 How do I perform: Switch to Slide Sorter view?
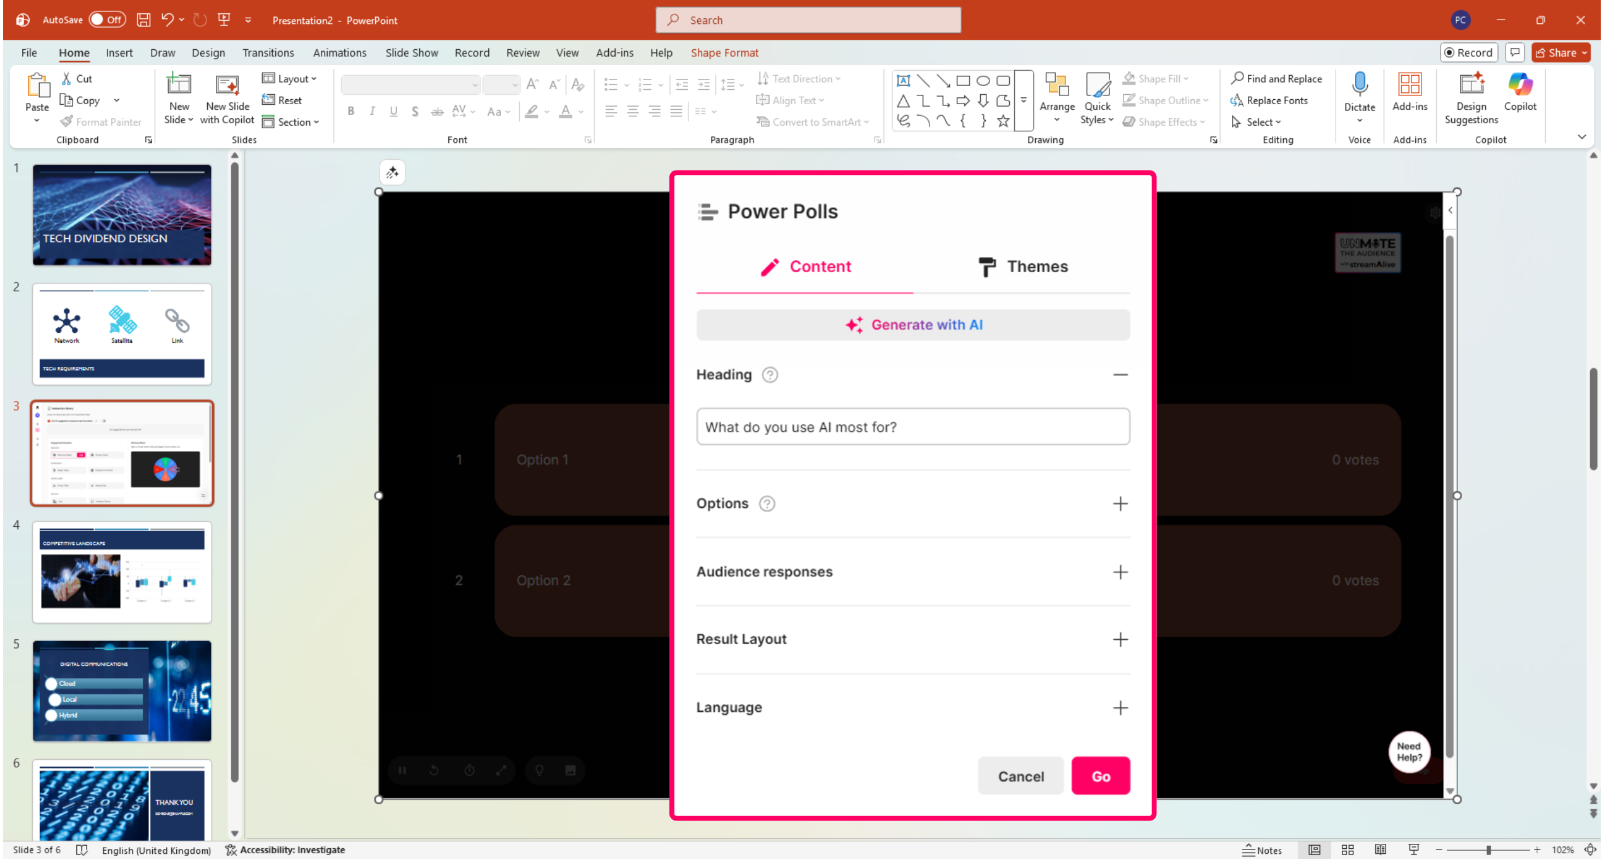pos(1348,850)
